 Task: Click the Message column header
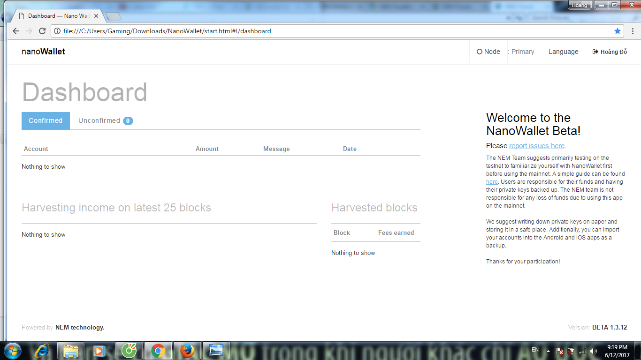point(276,149)
